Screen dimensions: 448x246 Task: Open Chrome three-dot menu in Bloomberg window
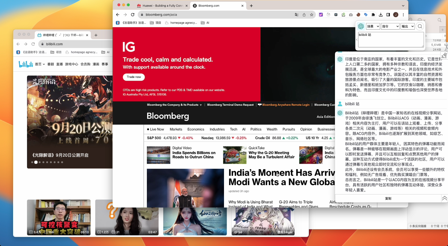click(403, 15)
